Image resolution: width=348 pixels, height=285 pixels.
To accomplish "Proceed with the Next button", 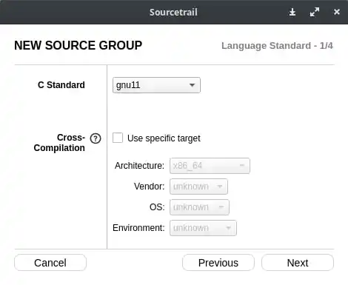I will tap(298, 263).
